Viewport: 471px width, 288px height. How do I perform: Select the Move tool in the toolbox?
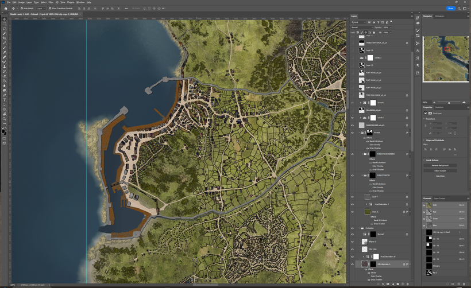[4, 19]
